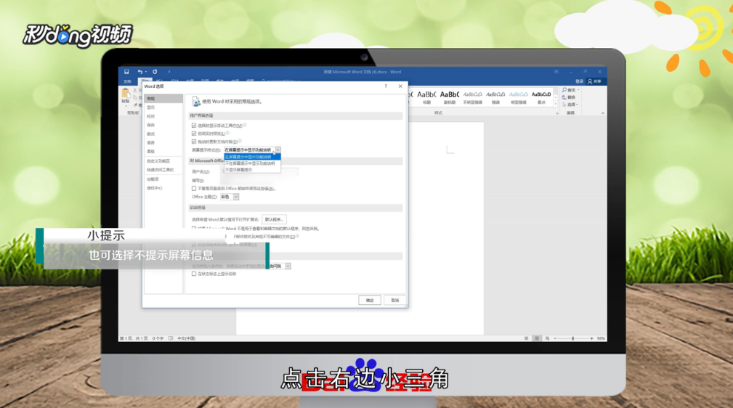Click the 共享 (Share) button
Screen dimensions: 733x408
pos(595,81)
